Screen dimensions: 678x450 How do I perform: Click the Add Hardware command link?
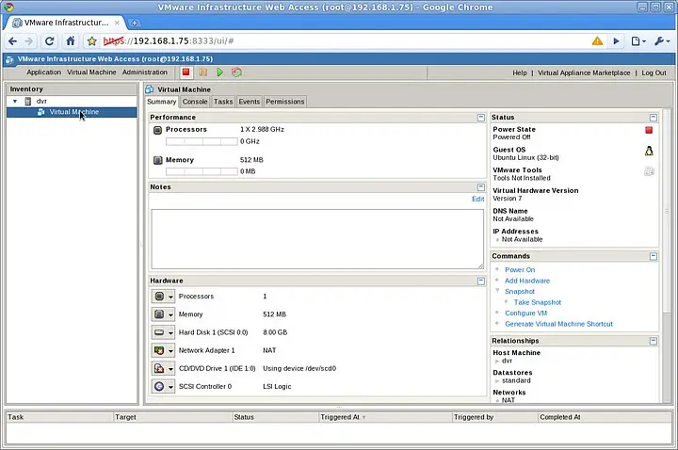pyautogui.click(x=527, y=281)
